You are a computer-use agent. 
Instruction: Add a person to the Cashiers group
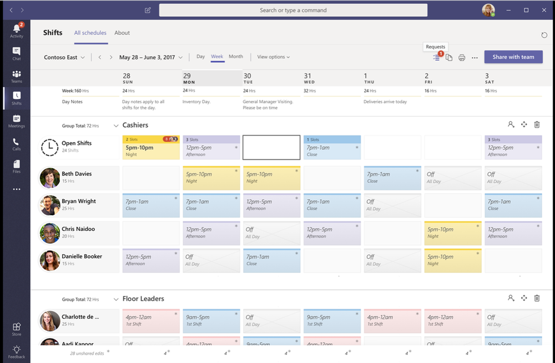tap(511, 124)
